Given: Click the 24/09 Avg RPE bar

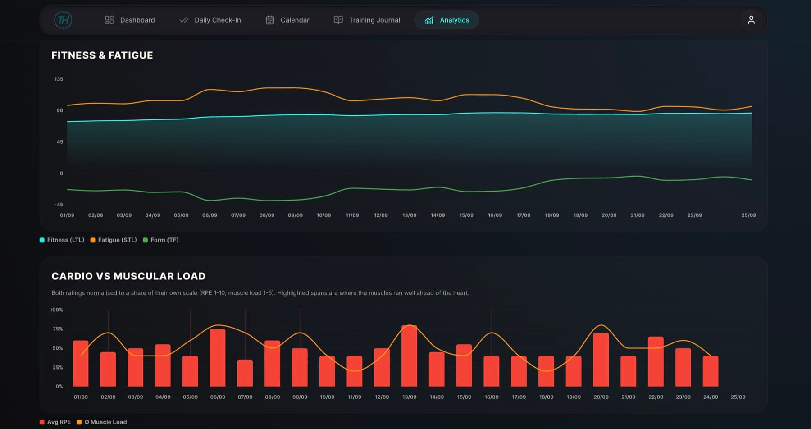Looking at the screenshot, I should tap(711, 371).
